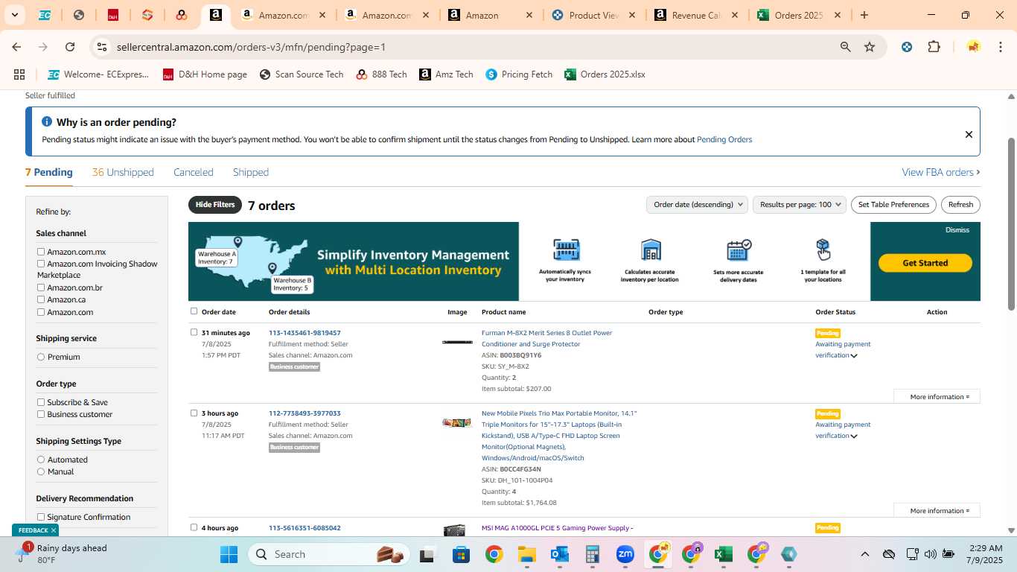Open Outlook from the taskbar
This screenshot has width=1017, height=572.
click(560, 554)
